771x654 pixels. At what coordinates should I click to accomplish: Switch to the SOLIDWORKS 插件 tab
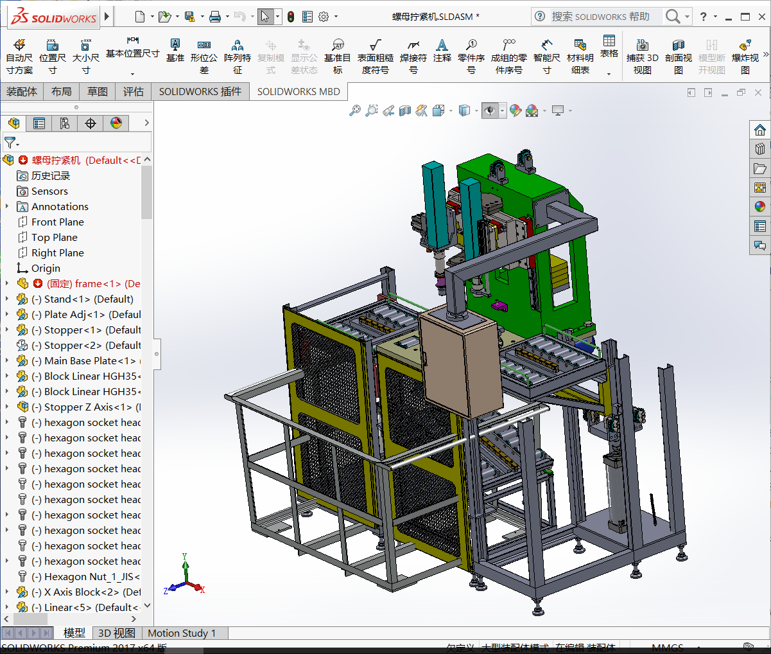coord(200,92)
